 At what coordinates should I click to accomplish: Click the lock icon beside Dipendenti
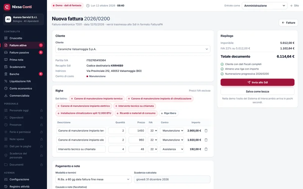point(41,118)
